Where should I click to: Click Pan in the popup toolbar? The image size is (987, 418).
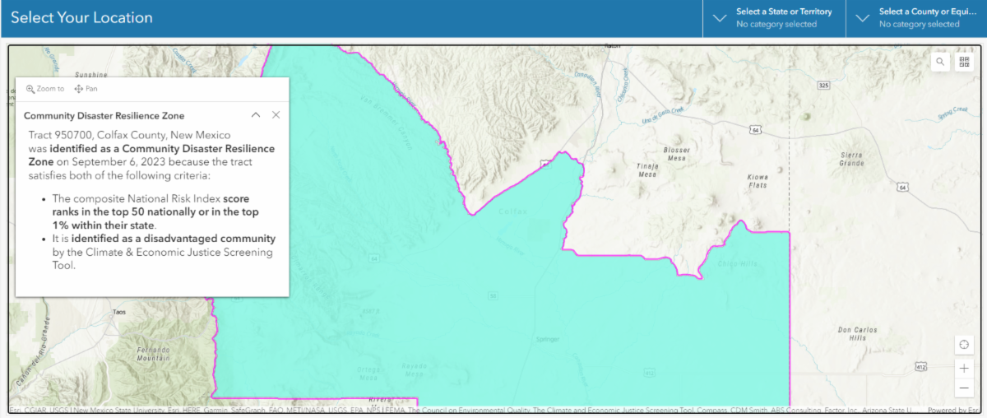[86, 89]
